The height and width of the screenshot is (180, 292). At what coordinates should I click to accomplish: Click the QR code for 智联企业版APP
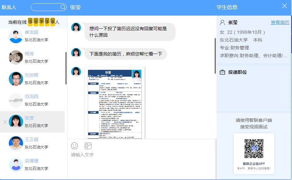(254, 149)
